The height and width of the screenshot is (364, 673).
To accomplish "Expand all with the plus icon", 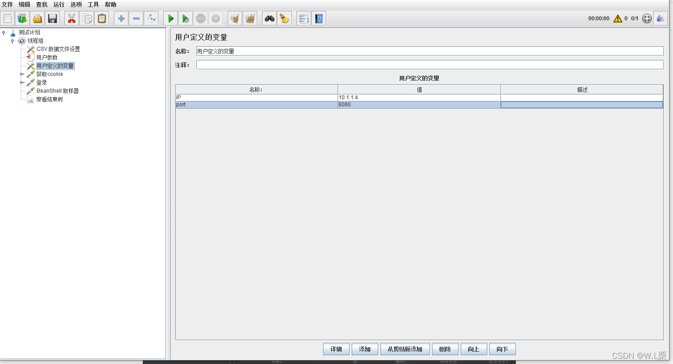I will [x=121, y=19].
